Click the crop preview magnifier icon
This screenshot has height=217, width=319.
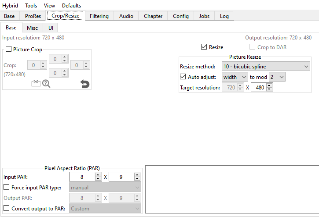(46, 83)
